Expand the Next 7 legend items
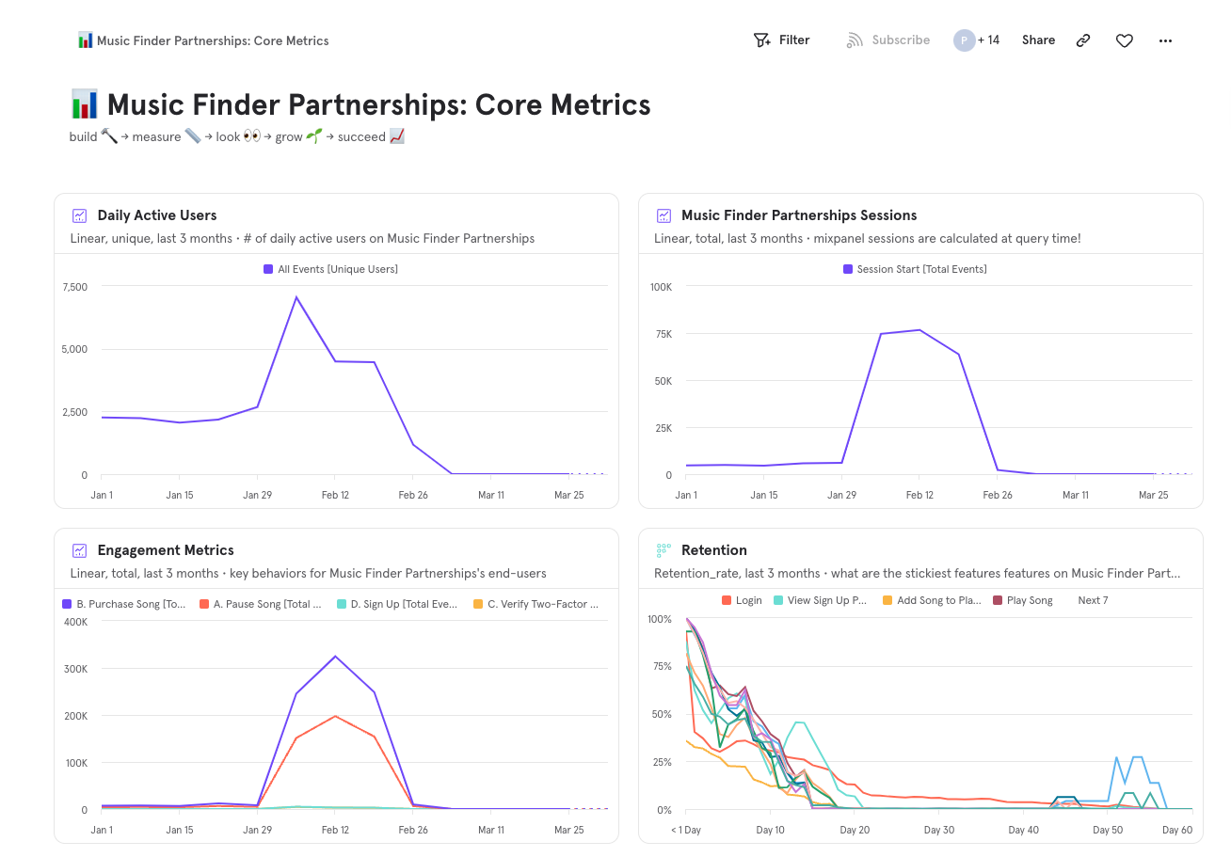Screen dimensions: 1231x857 click(1093, 600)
